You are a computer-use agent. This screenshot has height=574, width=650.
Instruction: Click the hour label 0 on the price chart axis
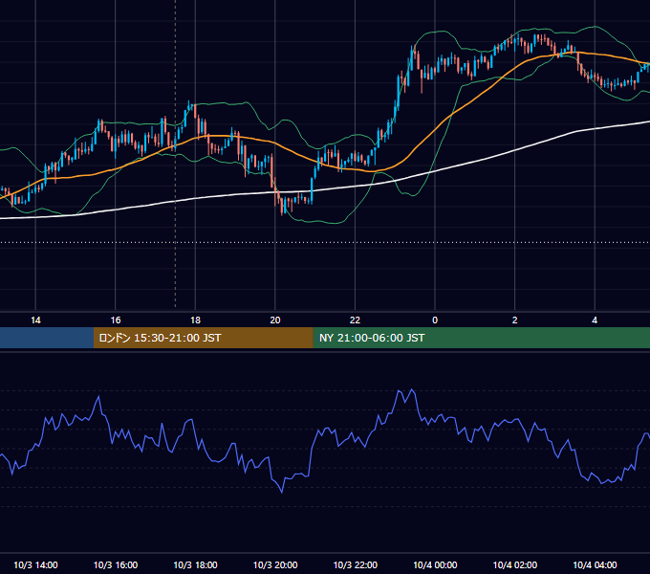click(435, 320)
